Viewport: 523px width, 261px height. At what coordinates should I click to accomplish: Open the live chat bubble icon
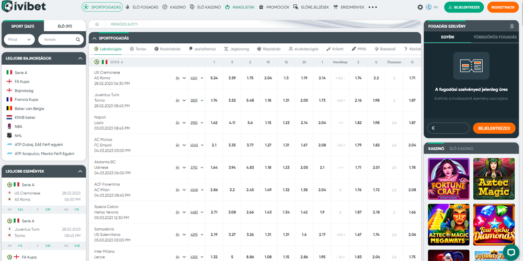click(511, 251)
